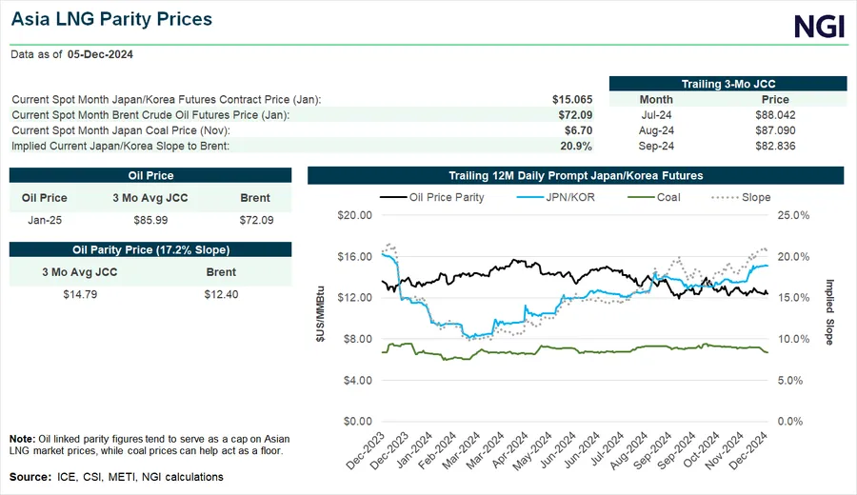Click the Month column header
The height and width of the screenshot is (495, 857).
tap(656, 99)
